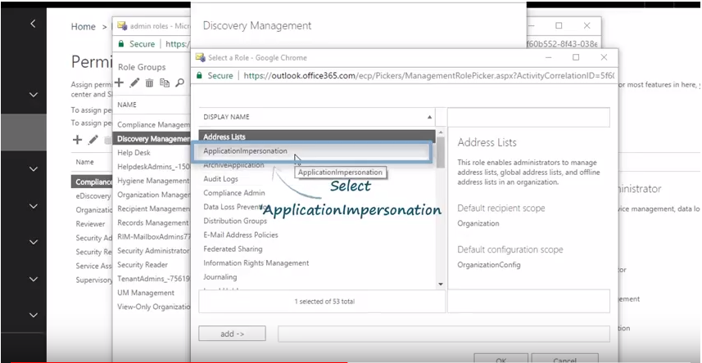Click the search box above Address Lists details

tap(528, 117)
